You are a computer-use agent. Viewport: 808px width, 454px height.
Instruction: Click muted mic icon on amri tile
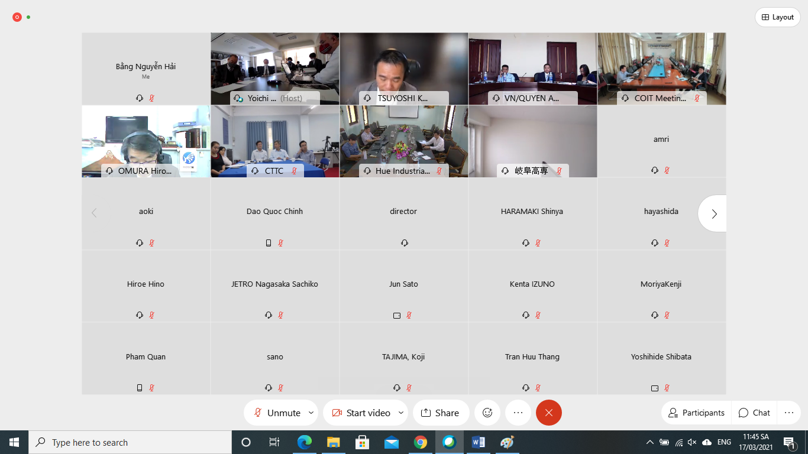pos(667,170)
